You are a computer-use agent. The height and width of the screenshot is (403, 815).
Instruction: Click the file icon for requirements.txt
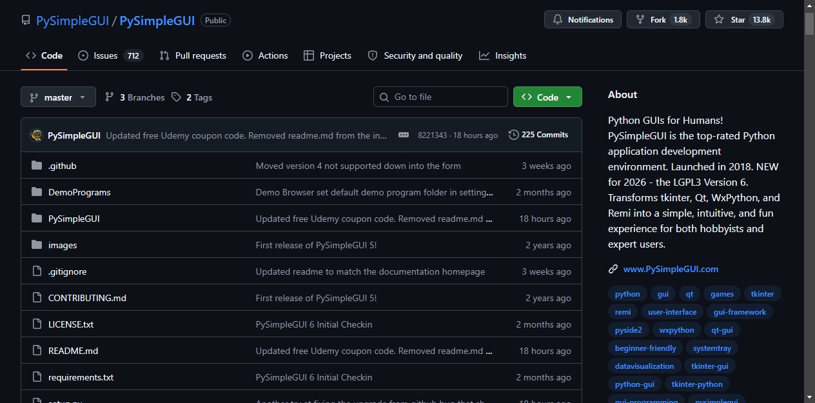(x=37, y=377)
